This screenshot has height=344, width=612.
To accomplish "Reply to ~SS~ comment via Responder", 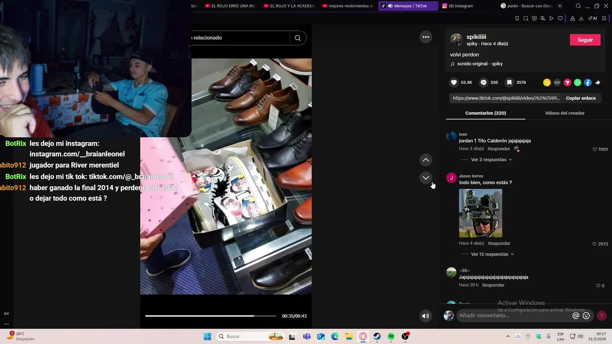I will (x=493, y=285).
